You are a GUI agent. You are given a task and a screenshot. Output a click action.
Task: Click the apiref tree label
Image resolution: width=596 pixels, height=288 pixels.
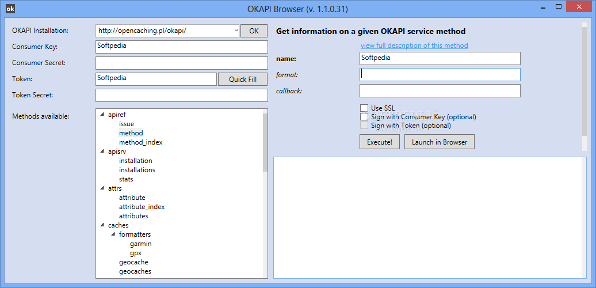[x=117, y=115]
